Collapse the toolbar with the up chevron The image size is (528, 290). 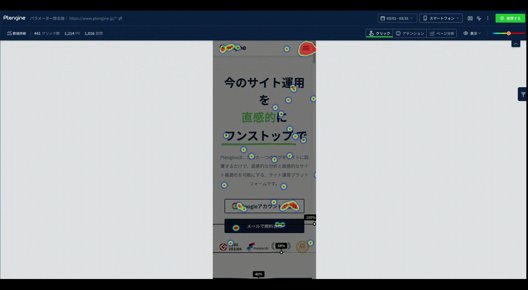click(x=516, y=44)
